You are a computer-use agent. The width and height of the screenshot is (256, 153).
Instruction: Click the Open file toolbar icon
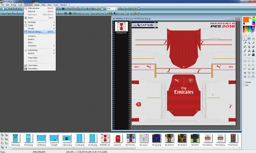click(8, 8)
